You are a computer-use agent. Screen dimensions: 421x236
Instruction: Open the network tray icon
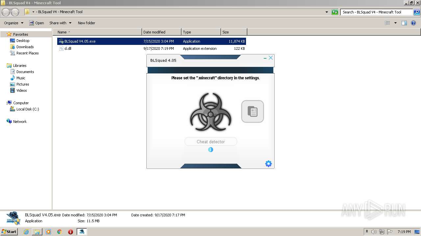[382, 232]
